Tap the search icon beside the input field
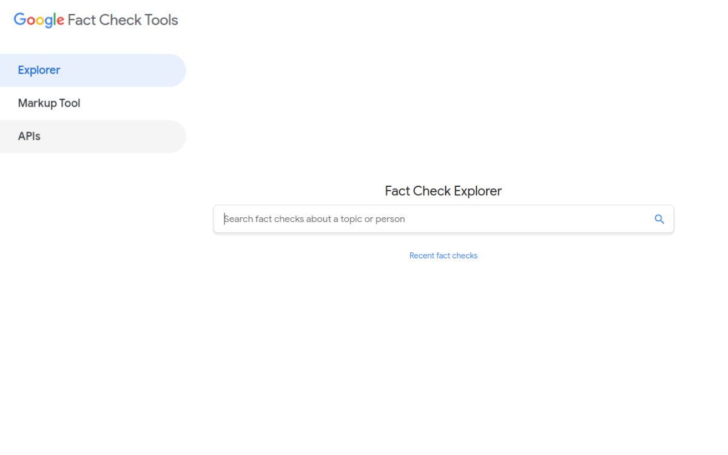The image size is (728, 455). click(x=659, y=218)
